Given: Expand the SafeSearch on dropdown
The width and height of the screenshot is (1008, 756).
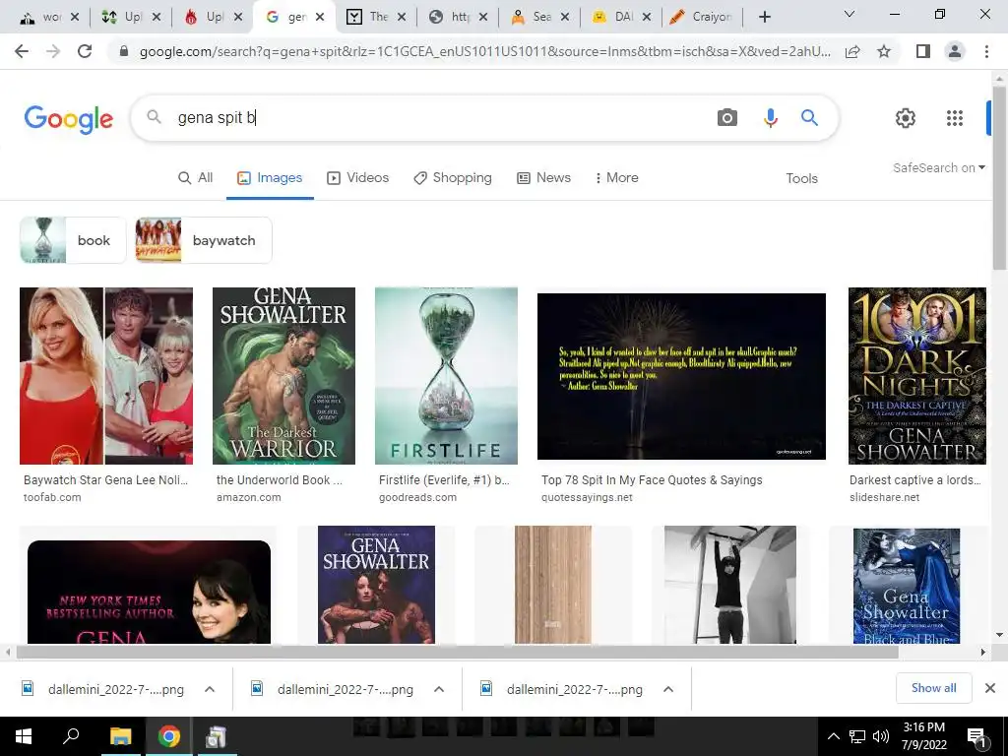Looking at the screenshot, I should [x=938, y=167].
